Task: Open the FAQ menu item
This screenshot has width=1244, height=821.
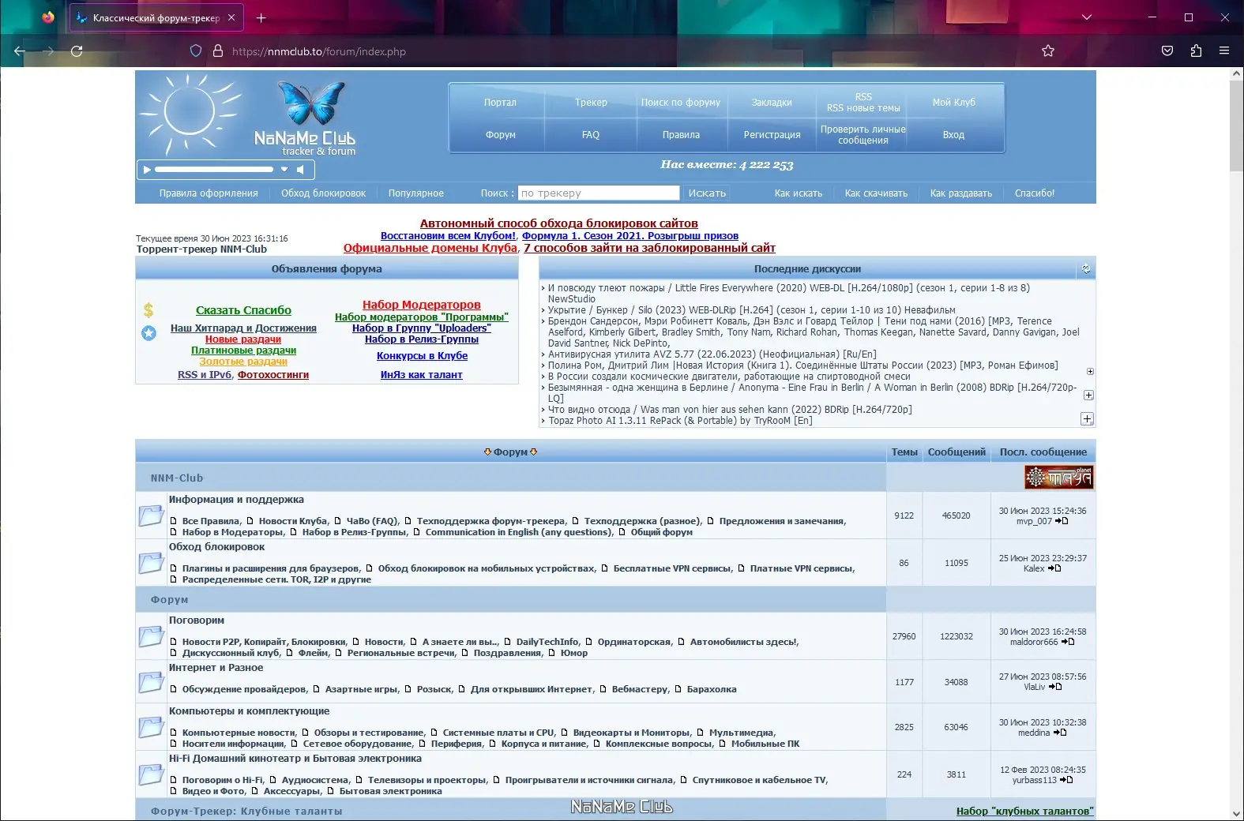Action: tap(591, 135)
